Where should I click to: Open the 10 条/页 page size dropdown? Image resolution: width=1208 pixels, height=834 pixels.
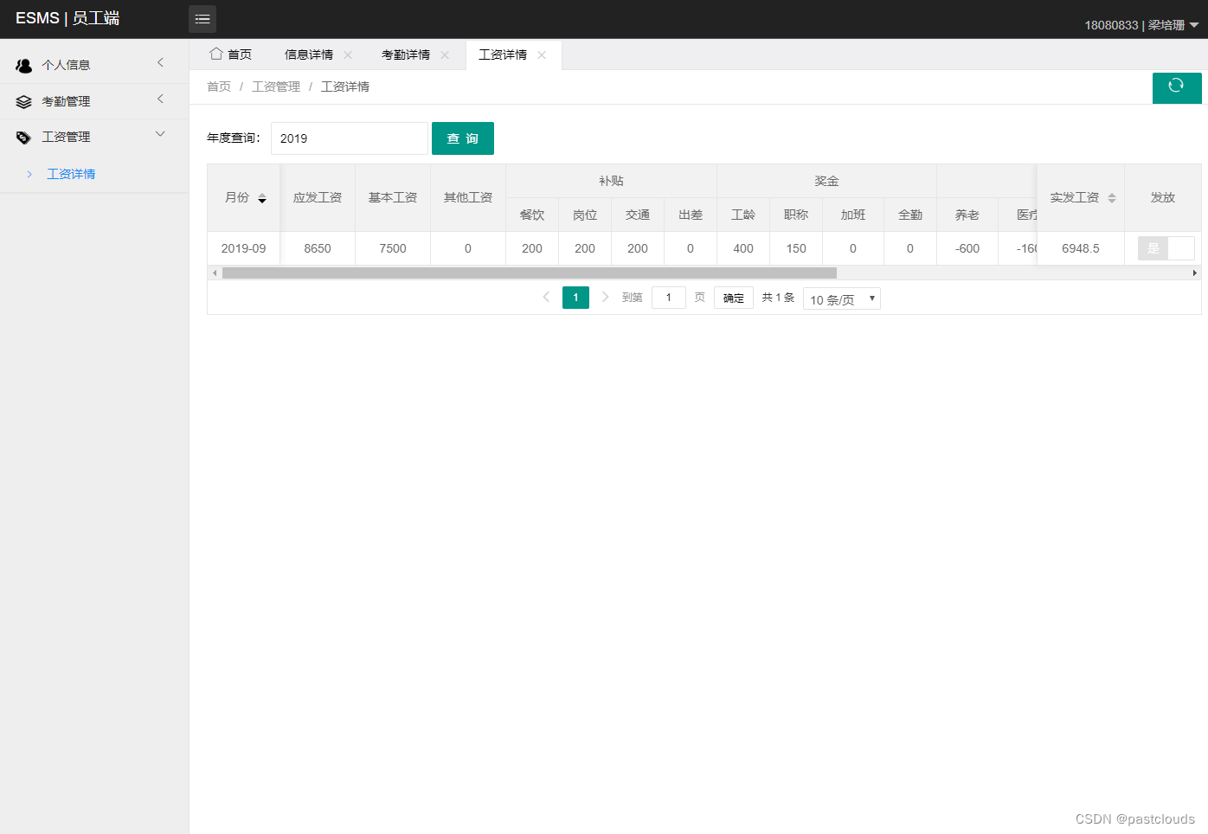pos(841,298)
